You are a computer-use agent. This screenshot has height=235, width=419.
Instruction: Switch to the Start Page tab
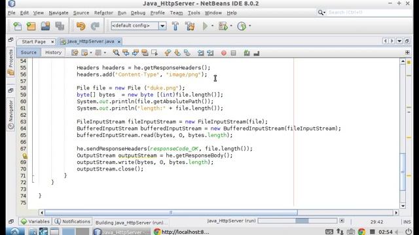pyautogui.click(x=33, y=42)
